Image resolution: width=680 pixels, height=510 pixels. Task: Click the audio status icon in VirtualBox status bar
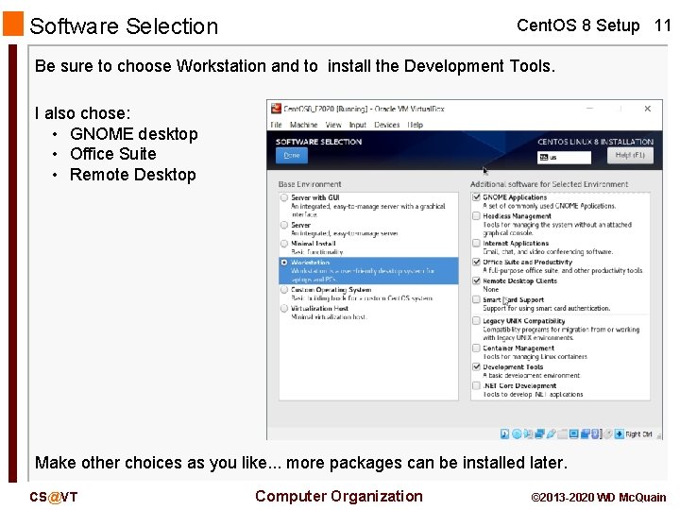528,434
